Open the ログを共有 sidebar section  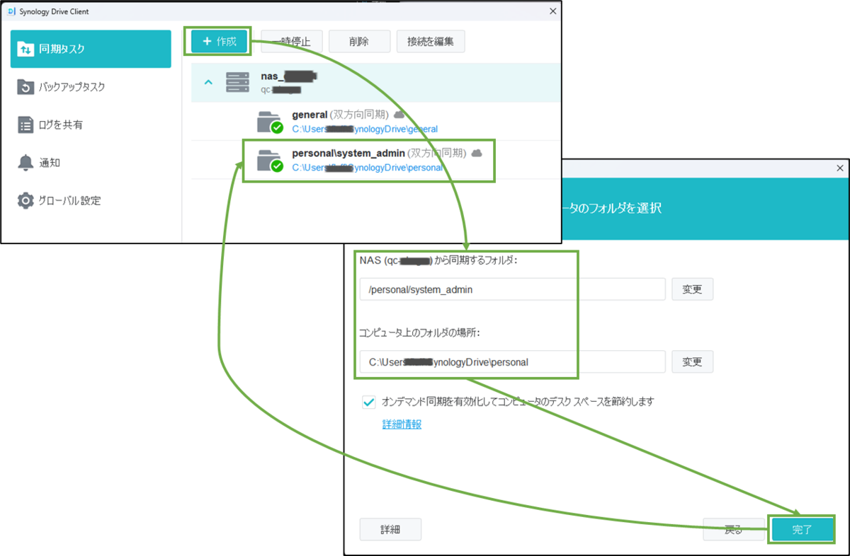click(91, 124)
